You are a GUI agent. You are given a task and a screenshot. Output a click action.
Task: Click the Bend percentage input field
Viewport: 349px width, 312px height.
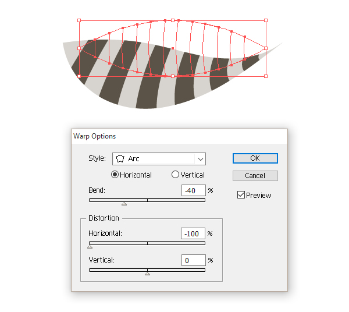pos(193,190)
